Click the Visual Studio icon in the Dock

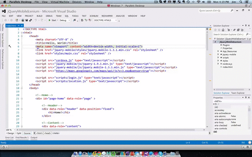pyautogui.click(x=146, y=154)
